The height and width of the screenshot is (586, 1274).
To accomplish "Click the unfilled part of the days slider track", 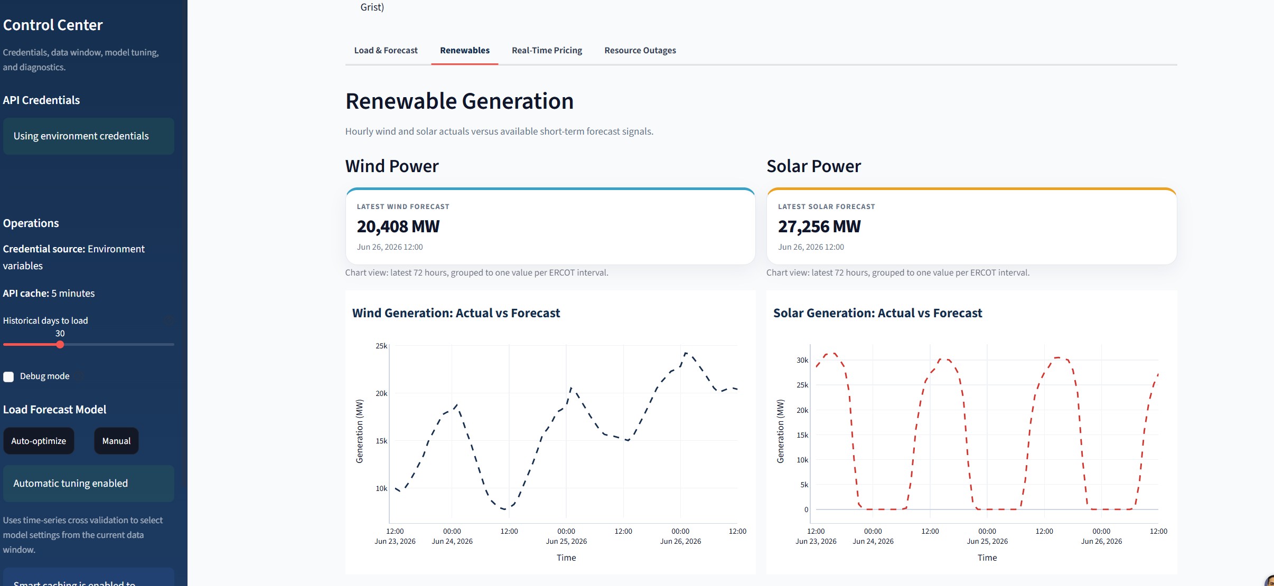I will click(x=119, y=344).
